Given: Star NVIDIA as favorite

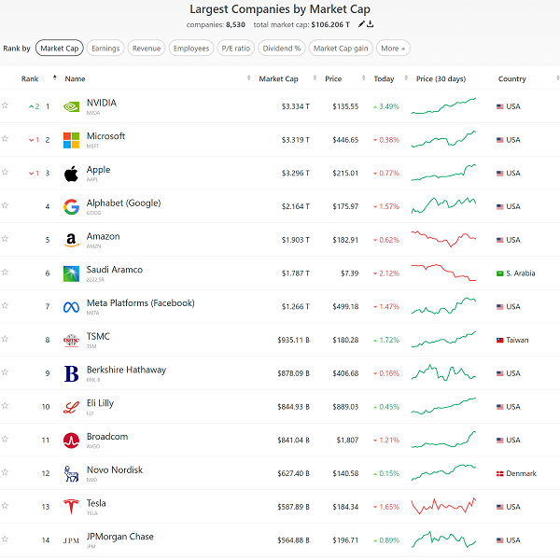Looking at the screenshot, I should [5, 105].
